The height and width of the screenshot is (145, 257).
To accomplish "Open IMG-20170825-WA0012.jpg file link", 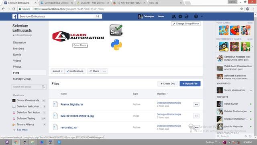I will (x=77, y=116).
